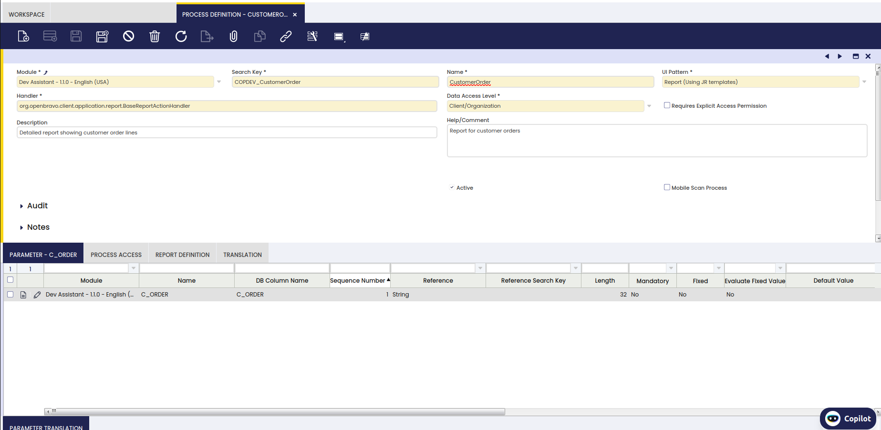This screenshot has width=881, height=430.
Task: Sort by Sequence Number column header
Action: click(360, 281)
